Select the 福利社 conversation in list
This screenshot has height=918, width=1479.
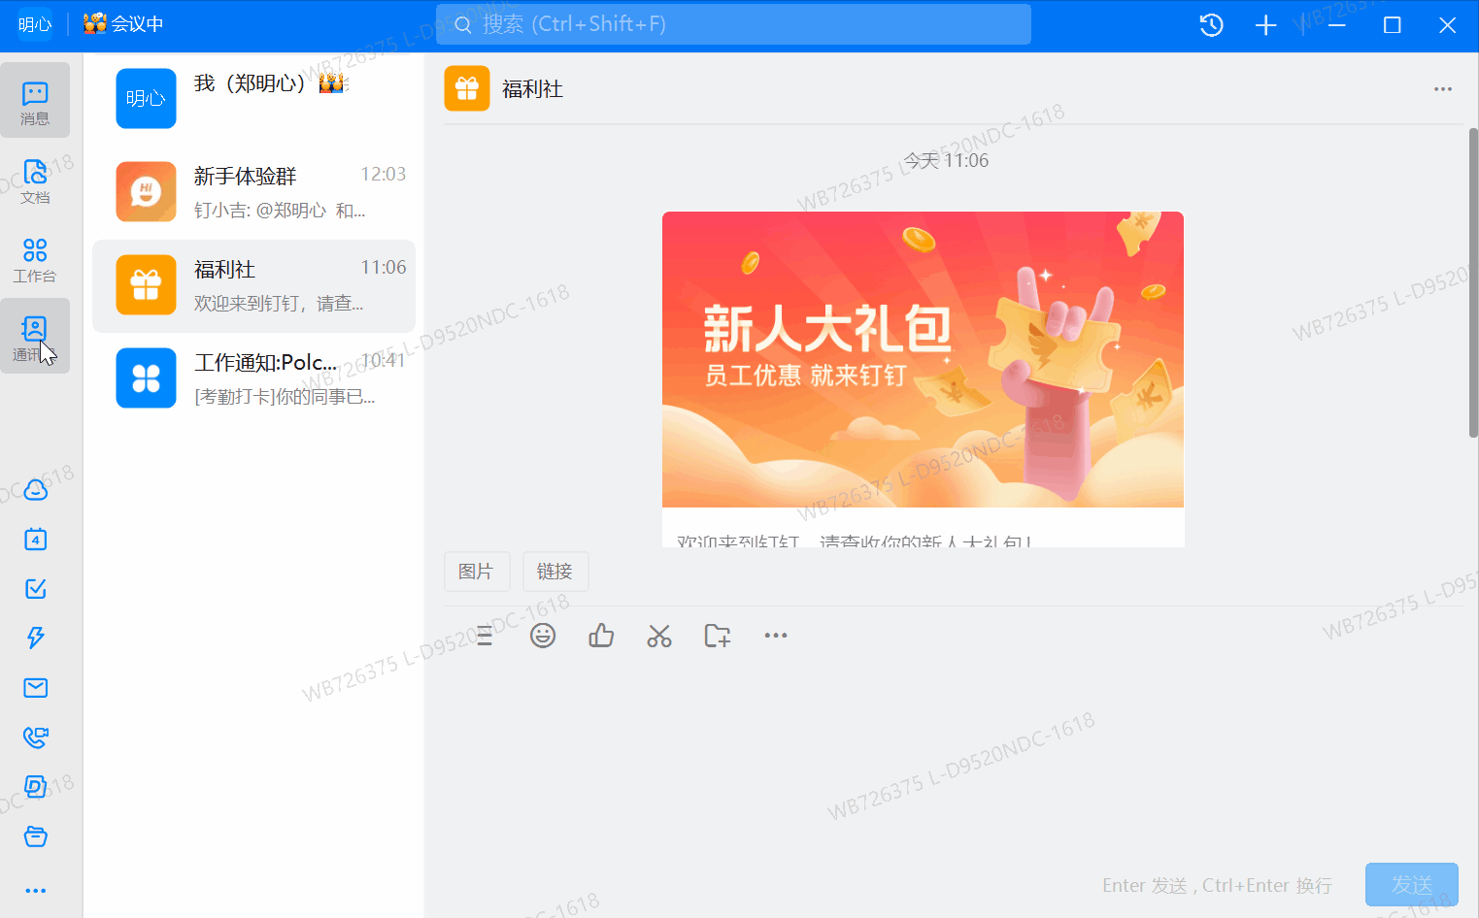[x=253, y=285]
